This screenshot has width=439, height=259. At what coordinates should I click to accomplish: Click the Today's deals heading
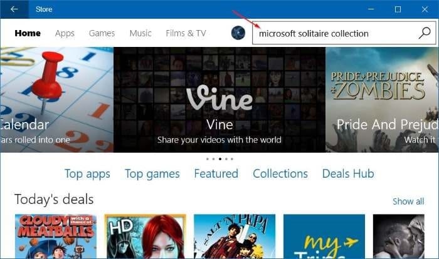click(54, 200)
